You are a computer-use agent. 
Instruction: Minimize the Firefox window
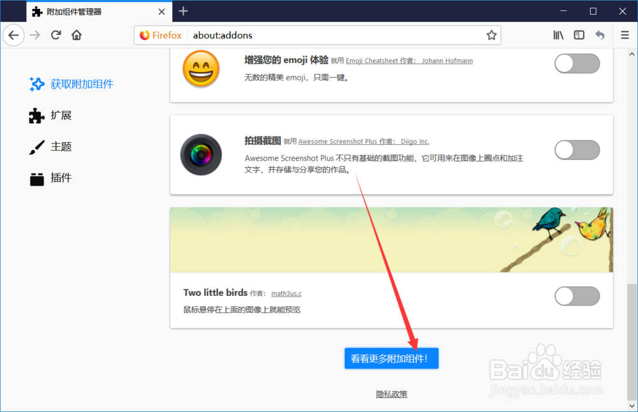click(x=563, y=11)
